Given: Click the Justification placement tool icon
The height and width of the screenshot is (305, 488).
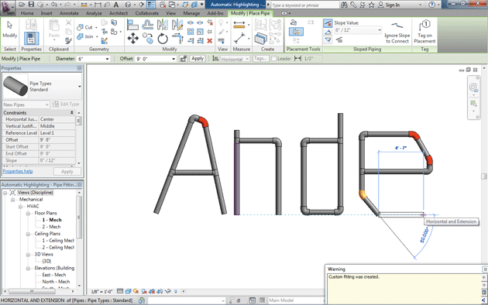Looking at the screenshot, I should click(x=294, y=22).
